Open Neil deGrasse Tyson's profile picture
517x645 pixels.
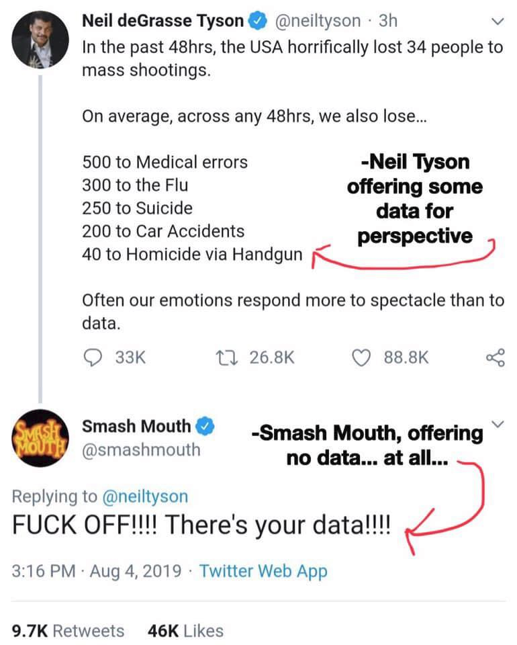(40, 40)
